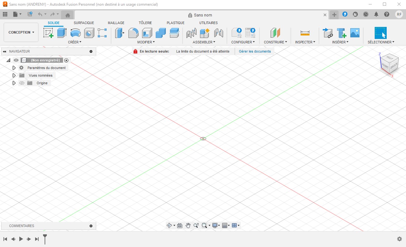
Task: Open the MODIFIER dropdown menu
Action: [x=146, y=42]
